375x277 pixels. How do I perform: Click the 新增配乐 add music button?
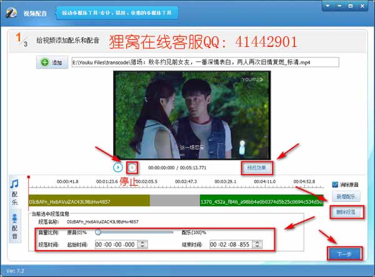click(346, 196)
